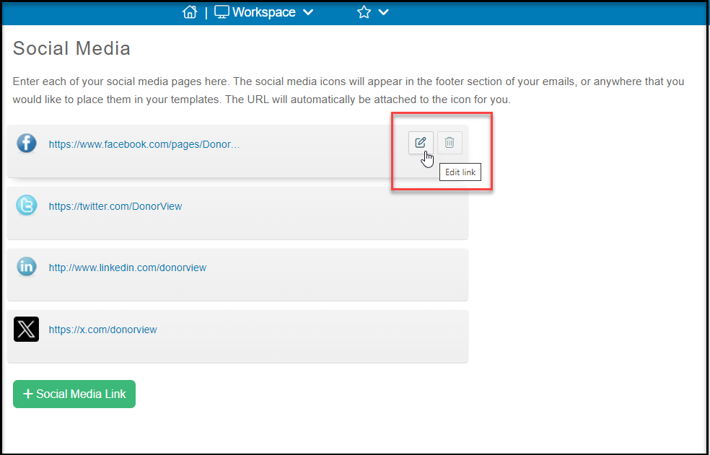
Task: Expand the chevron beside the star
Action: point(384,13)
